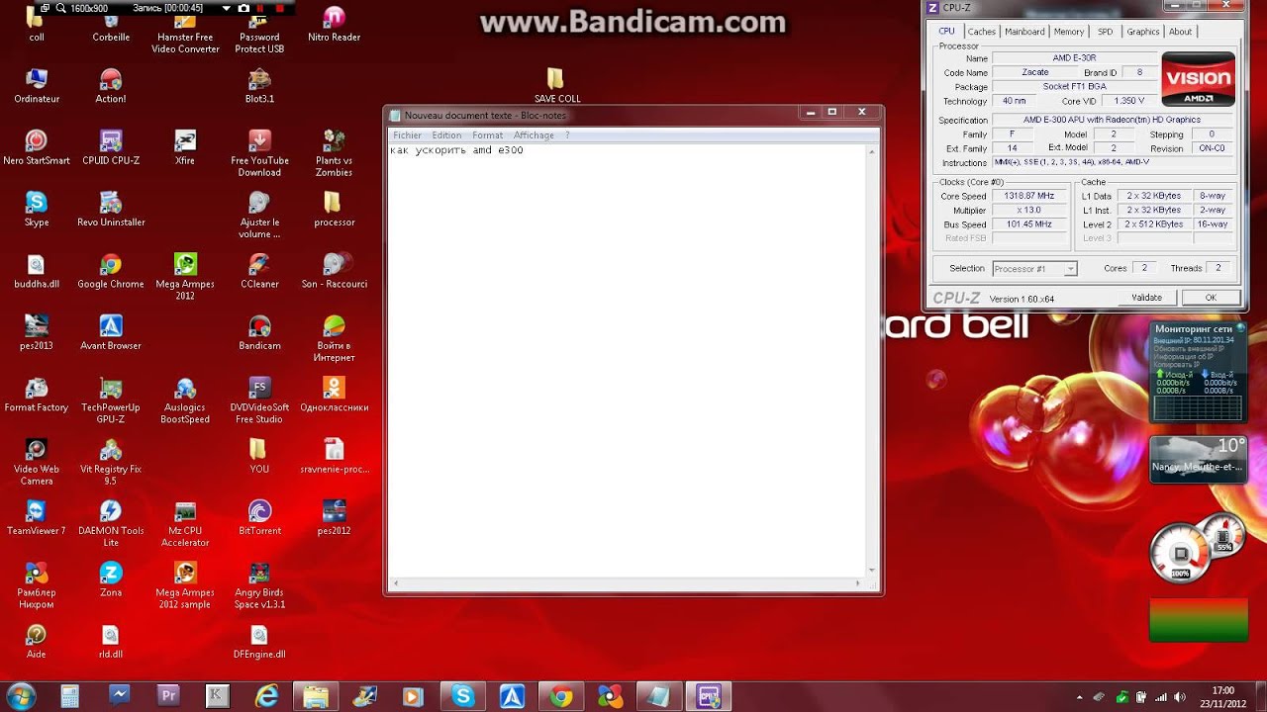The image size is (1267, 712).
Task: Select the Corbeille recycle bin icon
Action: (111, 28)
